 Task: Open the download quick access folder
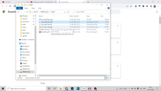pyautogui.click(x=26, y=22)
